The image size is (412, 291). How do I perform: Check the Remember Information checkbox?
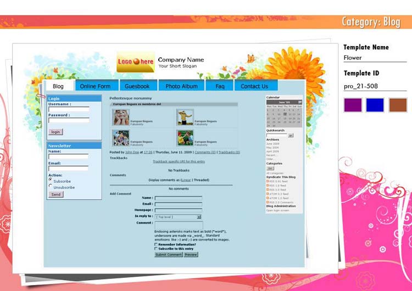[156, 244]
